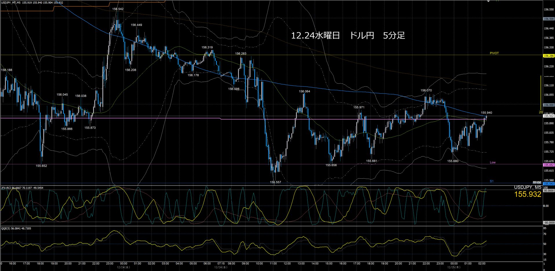Viewport: 555px width, 271px height.
Task: Click the N-DE logo above the indicator pane
Action: pos(537,183)
